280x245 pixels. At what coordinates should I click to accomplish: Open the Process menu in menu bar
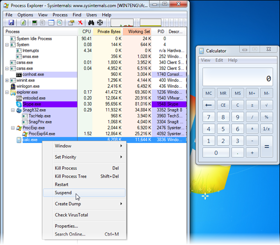click(x=60, y=15)
